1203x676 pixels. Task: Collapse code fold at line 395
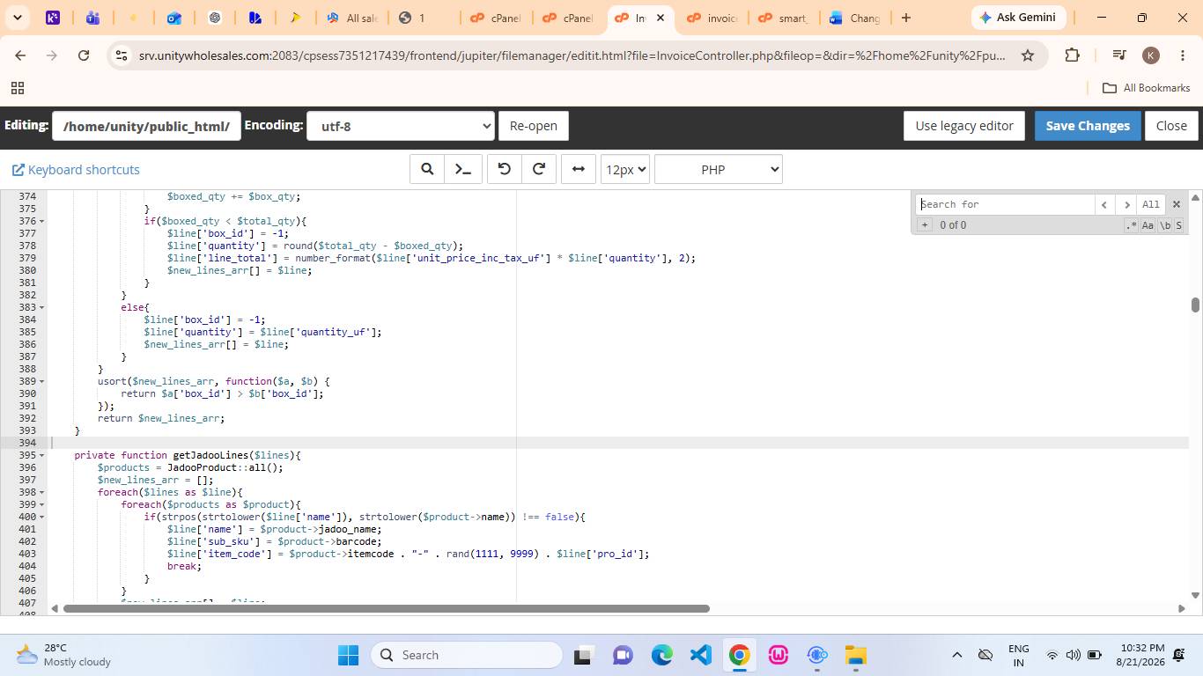click(x=42, y=455)
